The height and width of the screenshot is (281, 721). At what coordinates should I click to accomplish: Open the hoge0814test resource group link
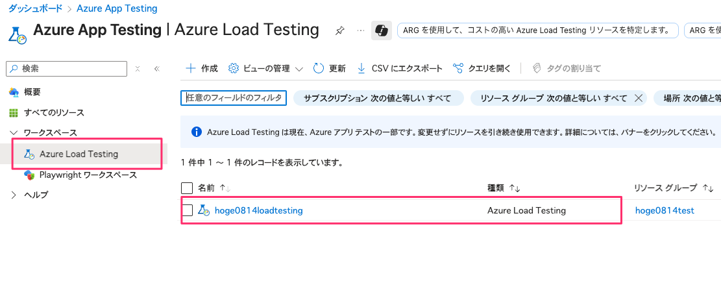(x=665, y=211)
